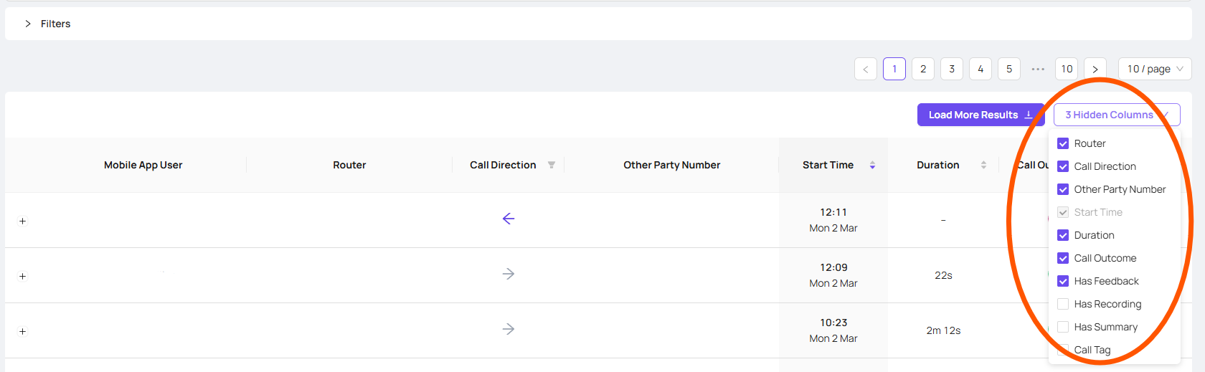Screen dimensions: 1205x372
Task: Click the pagination ellipsis to skip pages
Action: click(1038, 69)
